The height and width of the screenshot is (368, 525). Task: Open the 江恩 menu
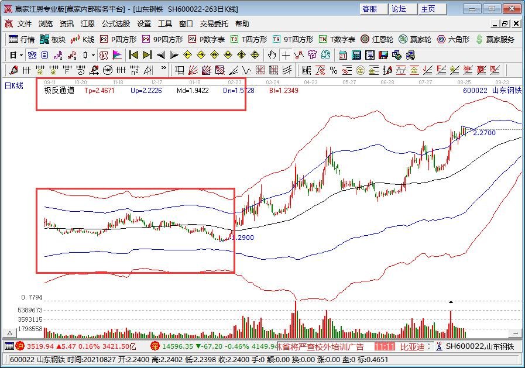click(88, 24)
